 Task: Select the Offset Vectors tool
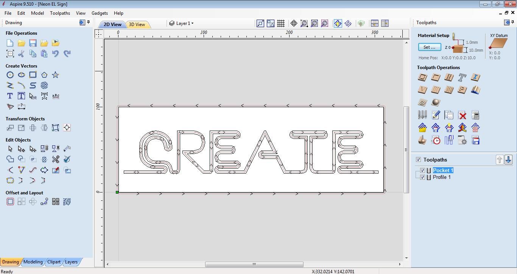[x=10, y=201]
